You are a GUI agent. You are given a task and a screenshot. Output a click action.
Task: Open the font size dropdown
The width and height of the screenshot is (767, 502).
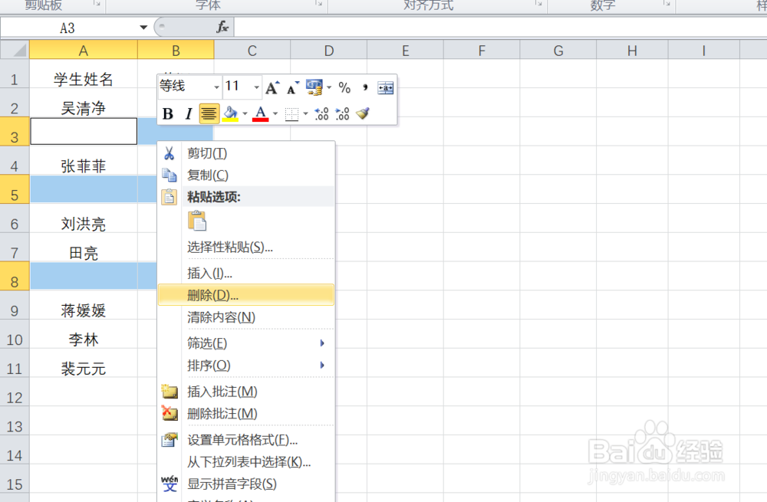(x=256, y=87)
